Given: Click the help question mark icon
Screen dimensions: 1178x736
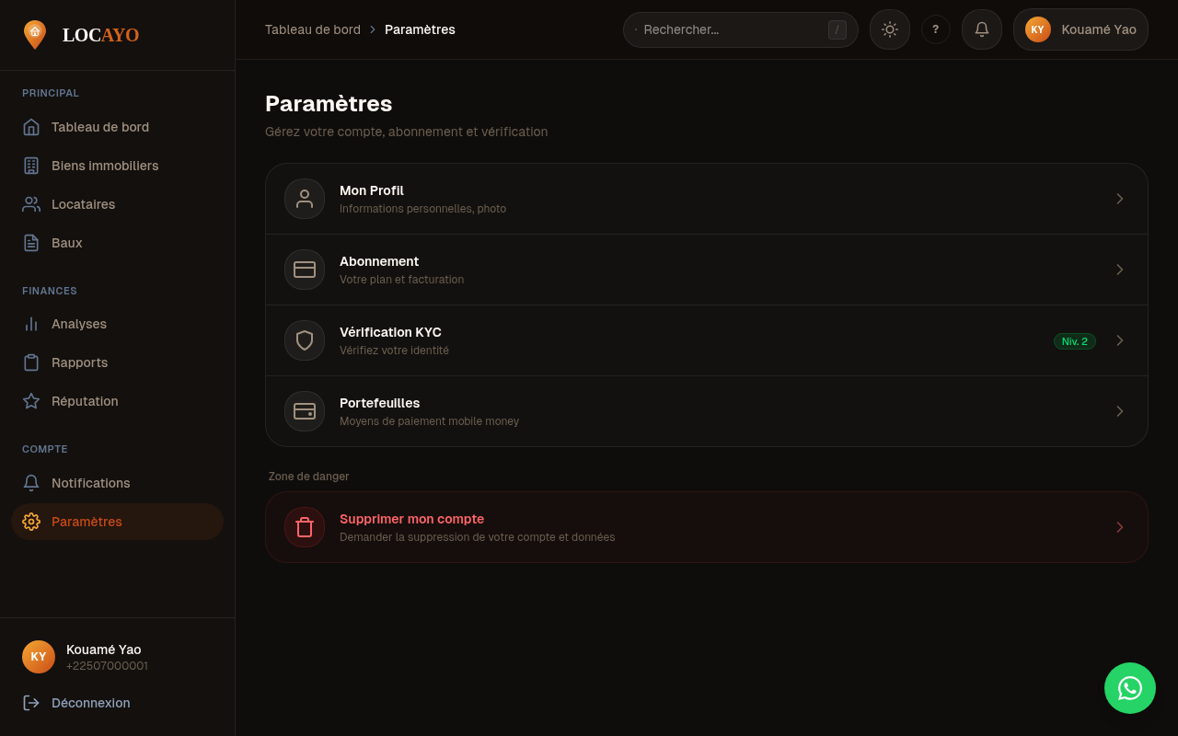Looking at the screenshot, I should coord(936,29).
